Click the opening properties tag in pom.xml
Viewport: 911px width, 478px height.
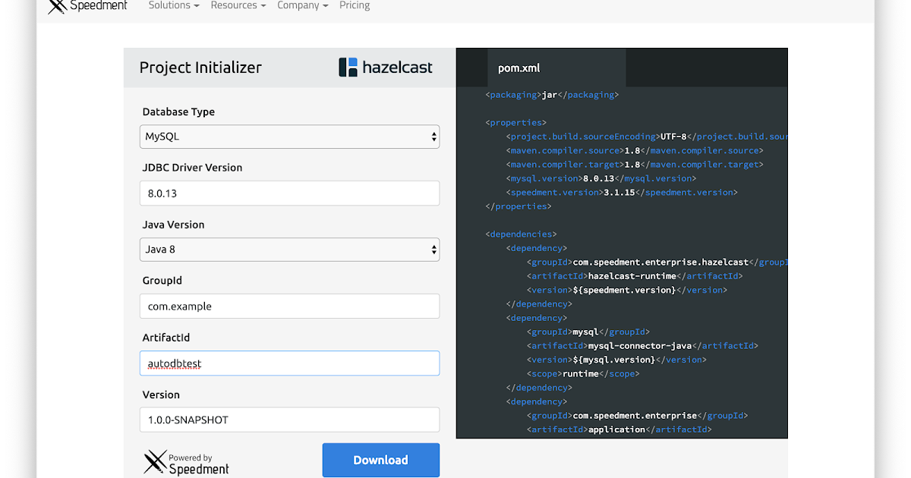coord(515,122)
